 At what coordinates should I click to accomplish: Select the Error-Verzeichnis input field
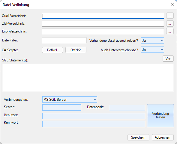pos(103,31)
